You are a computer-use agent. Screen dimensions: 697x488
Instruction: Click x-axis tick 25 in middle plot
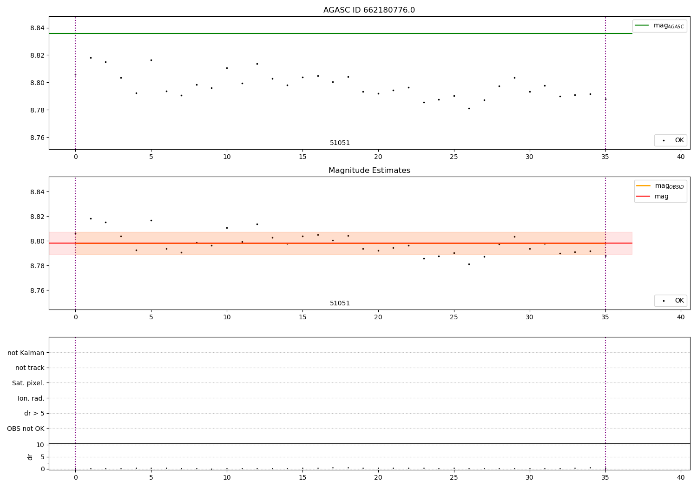pyautogui.click(x=454, y=317)
